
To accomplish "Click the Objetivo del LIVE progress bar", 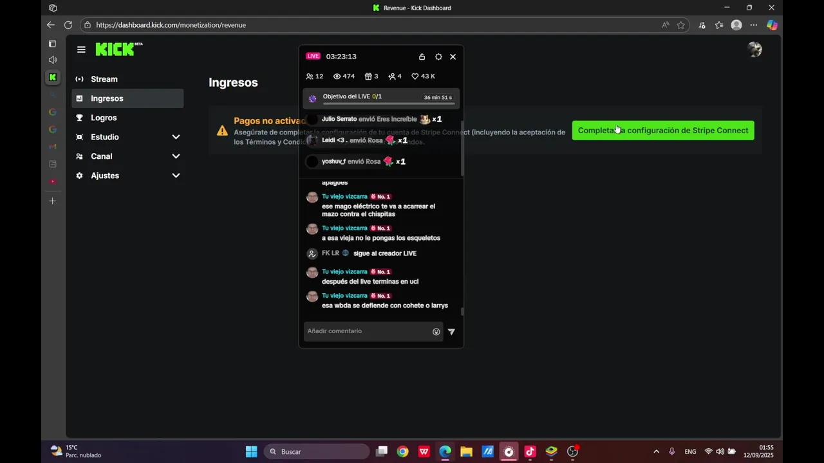I will coord(389,104).
